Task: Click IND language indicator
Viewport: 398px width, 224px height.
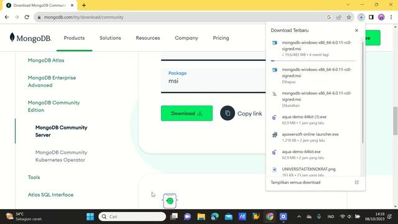Action: coord(330,217)
